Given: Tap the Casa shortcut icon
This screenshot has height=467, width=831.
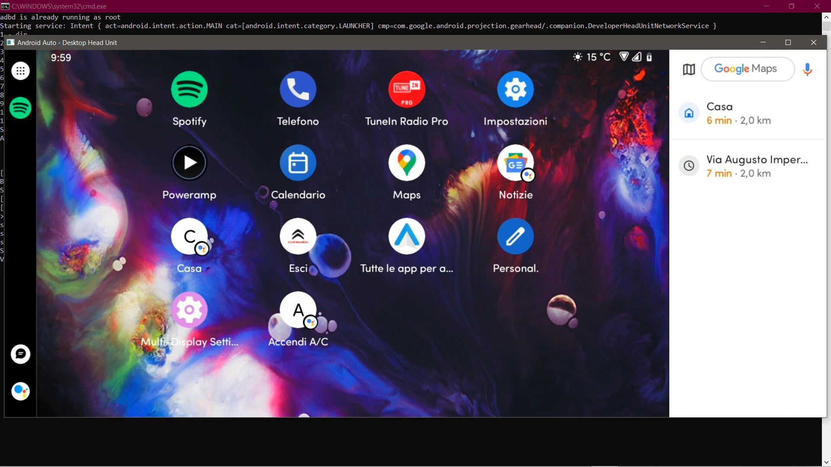Looking at the screenshot, I should tap(189, 236).
